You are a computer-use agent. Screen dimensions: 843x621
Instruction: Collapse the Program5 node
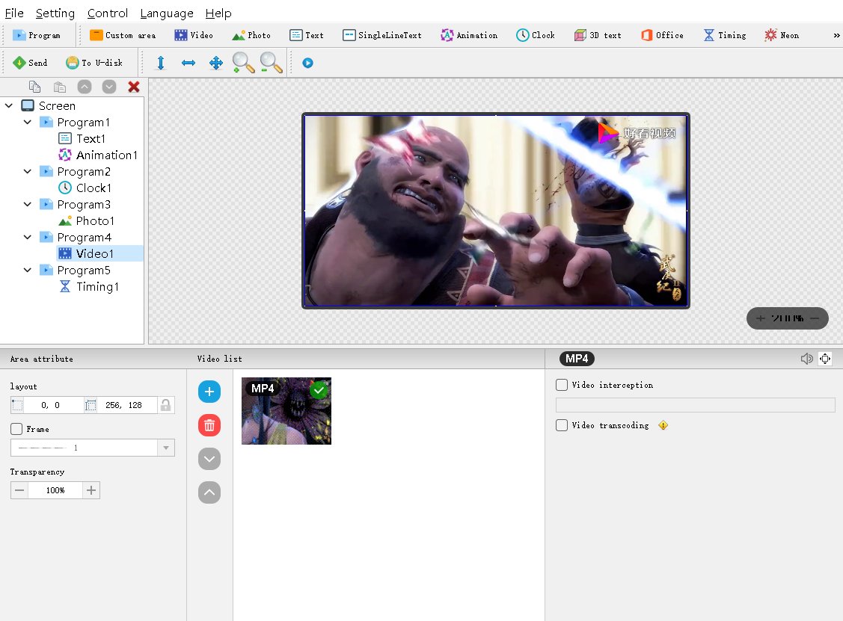tap(28, 271)
